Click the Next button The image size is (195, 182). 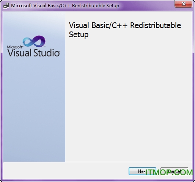142,171
